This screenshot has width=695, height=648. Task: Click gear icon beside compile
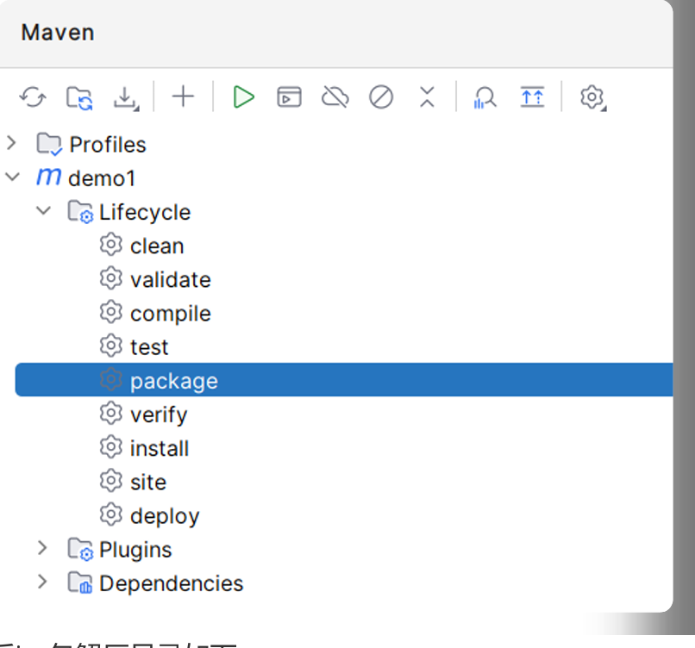(x=111, y=312)
